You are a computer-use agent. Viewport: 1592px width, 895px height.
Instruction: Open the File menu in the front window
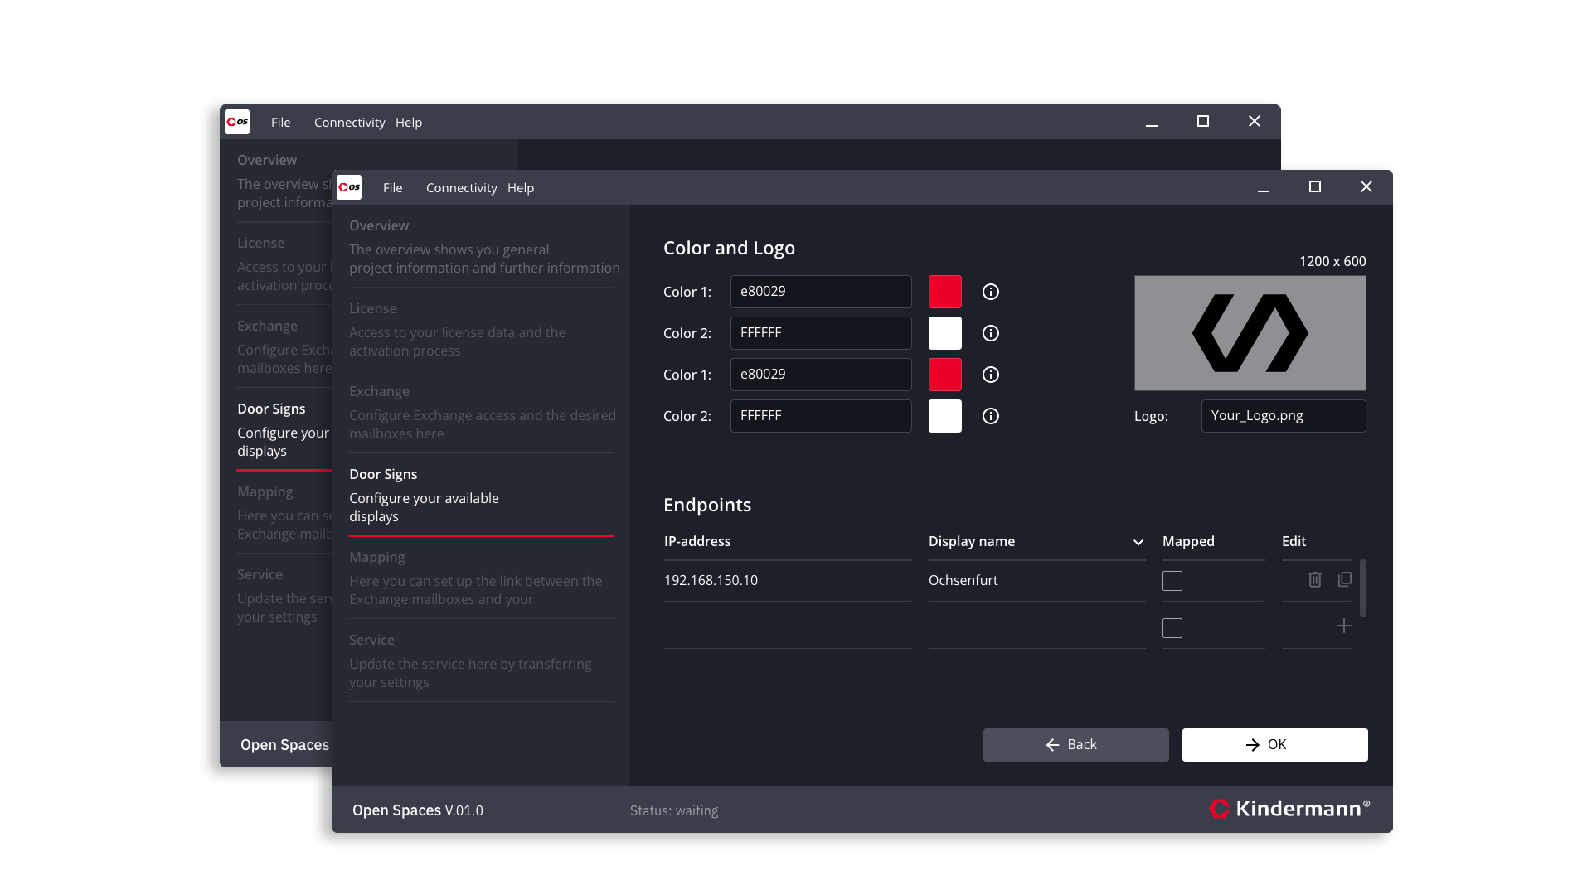coord(392,188)
